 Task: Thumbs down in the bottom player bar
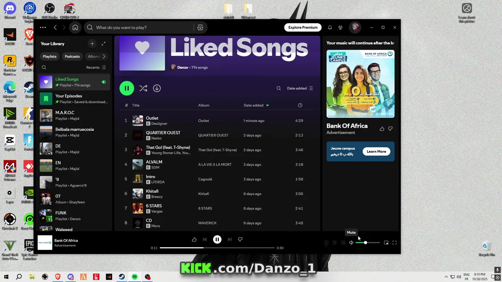click(240, 239)
